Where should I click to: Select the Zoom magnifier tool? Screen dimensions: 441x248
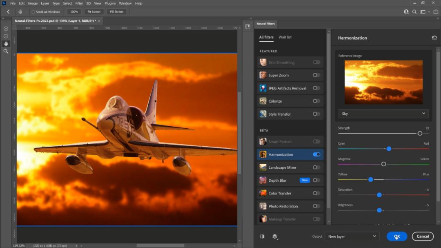(6, 51)
